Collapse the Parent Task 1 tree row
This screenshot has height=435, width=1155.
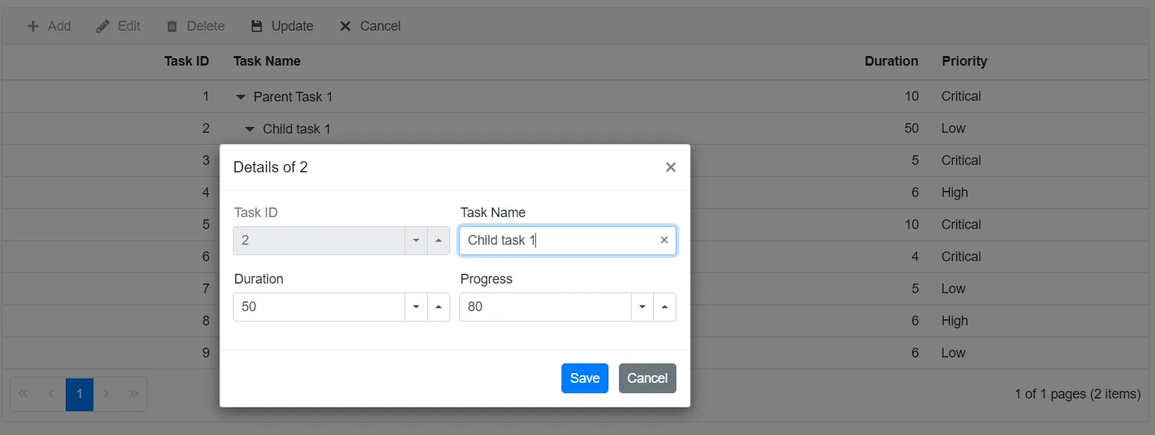pyautogui.click(x=240, y=96)
